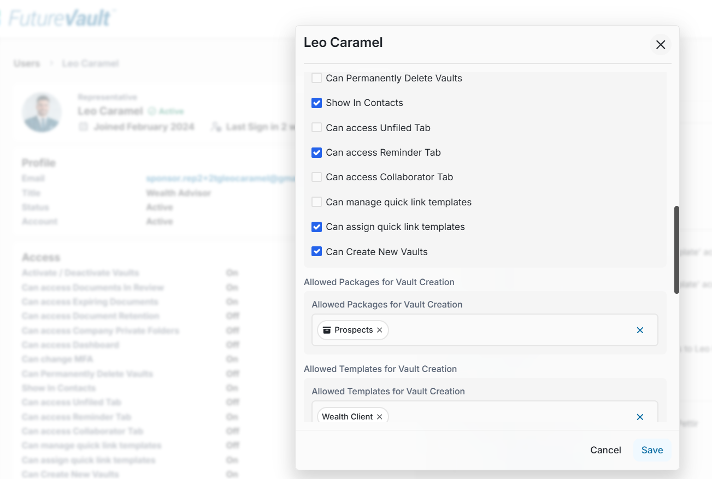The width and height of the screenshot is (712, 479).
Task: Enable Can access Unfiled Tab
Action: pos(316,128)
